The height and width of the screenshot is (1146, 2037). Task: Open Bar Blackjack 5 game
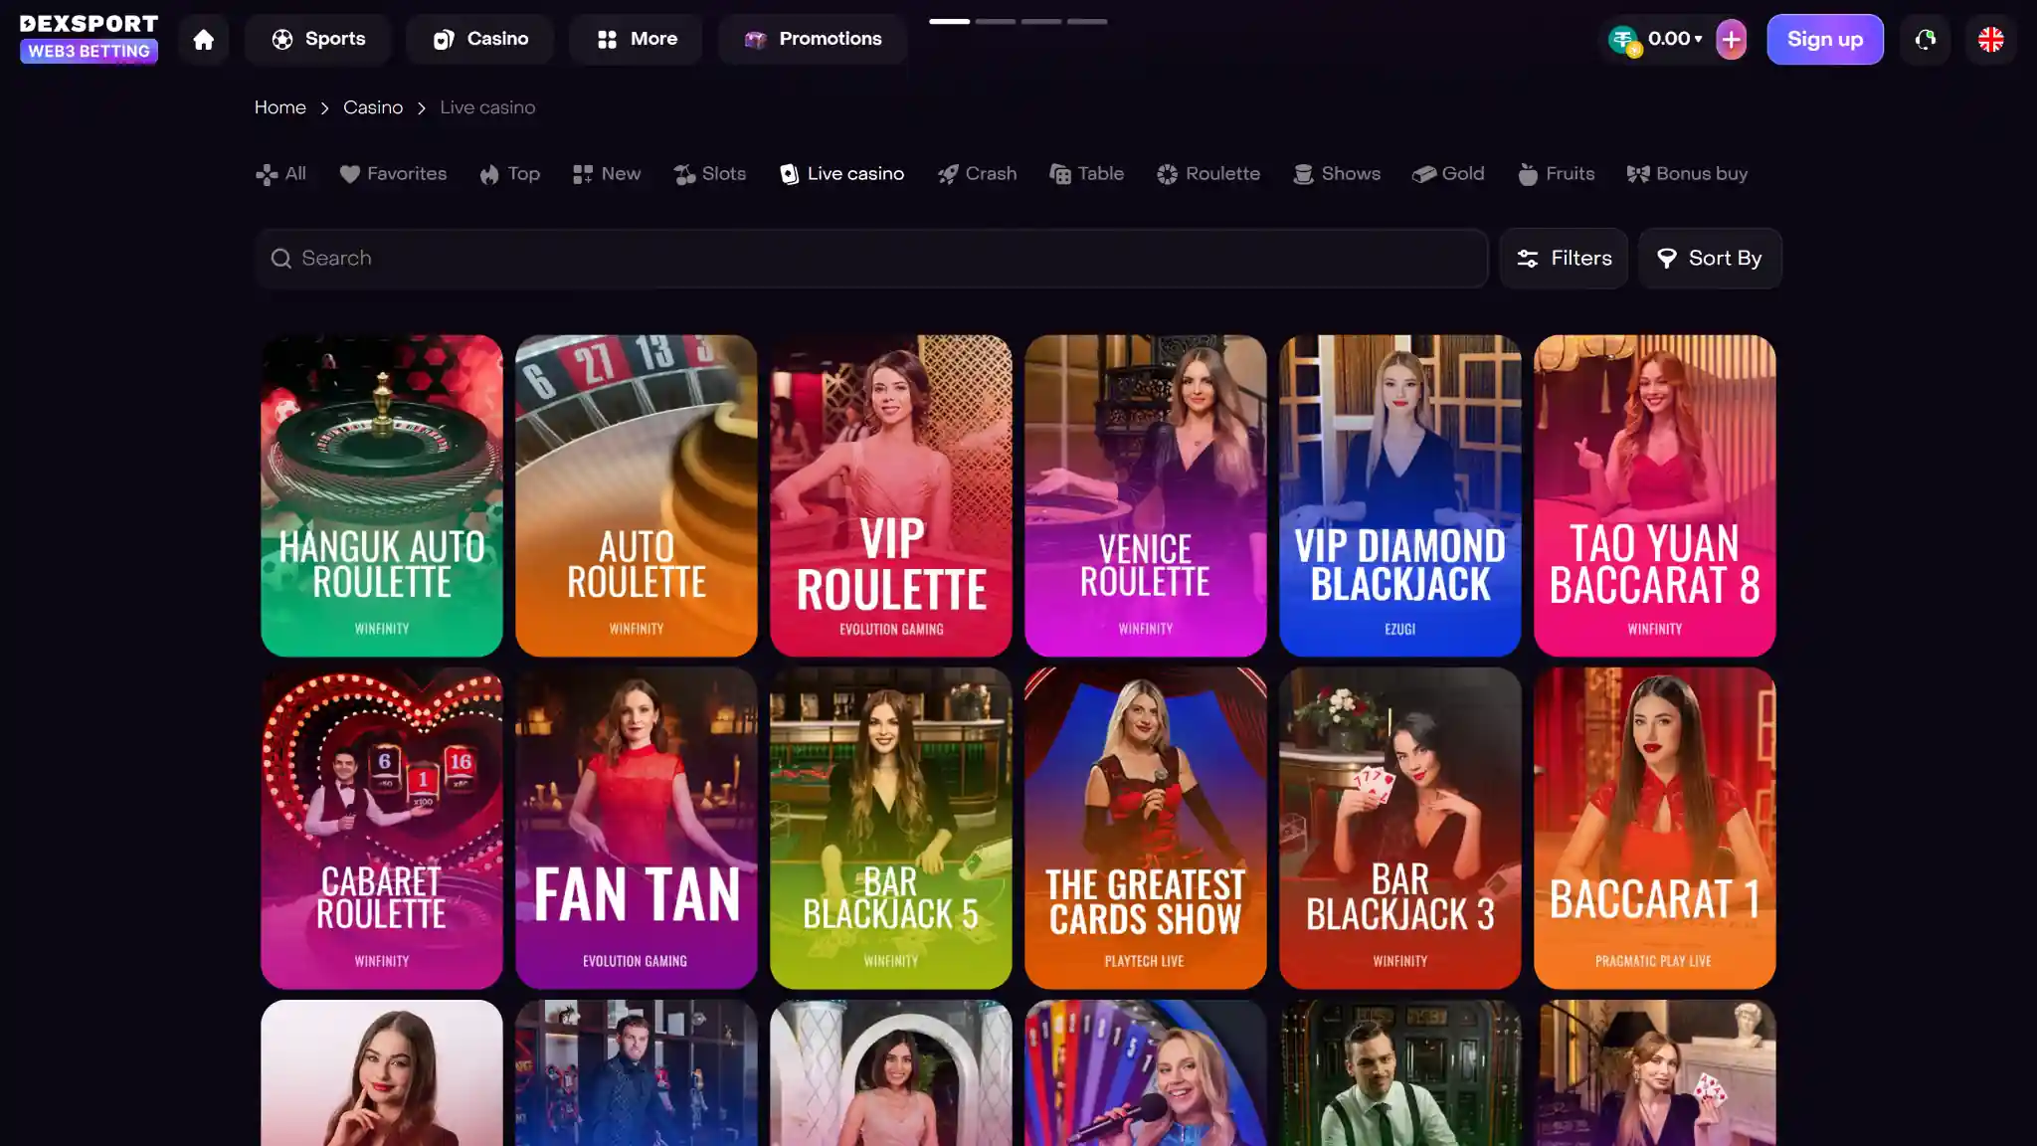[891, 828]
